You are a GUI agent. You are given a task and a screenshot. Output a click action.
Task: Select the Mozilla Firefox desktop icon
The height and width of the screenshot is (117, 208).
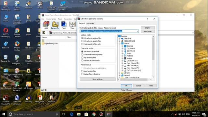point(17,46)
